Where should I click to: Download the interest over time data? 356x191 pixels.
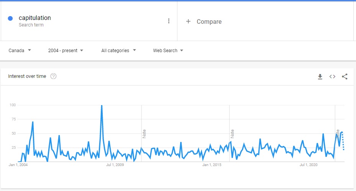pyautogui.click(x=320, y=76)
